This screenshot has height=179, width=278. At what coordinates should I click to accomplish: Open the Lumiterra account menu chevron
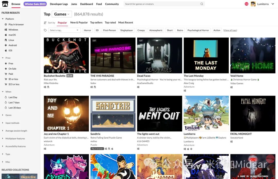click(273, 4)
